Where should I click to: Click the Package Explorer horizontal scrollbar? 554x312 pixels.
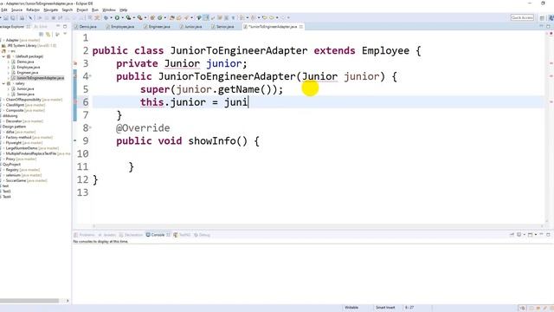click(30, 301)
